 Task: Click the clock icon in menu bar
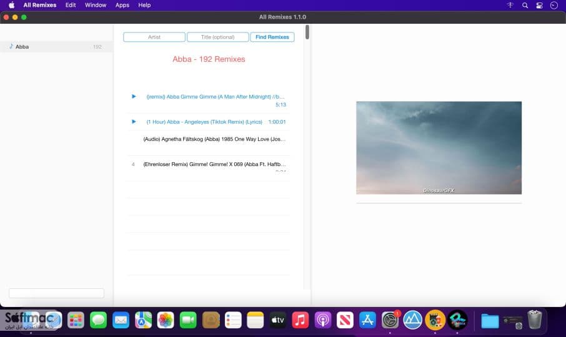pyautogui.click(x=554, y=5)
